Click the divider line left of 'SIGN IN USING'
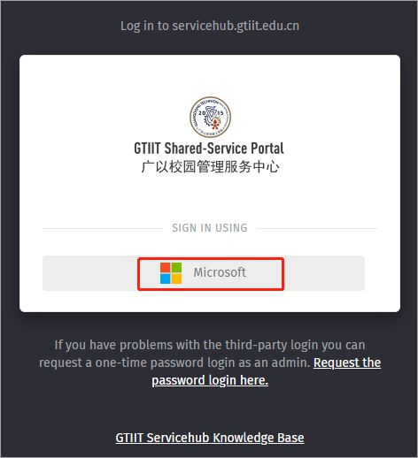 103,228
